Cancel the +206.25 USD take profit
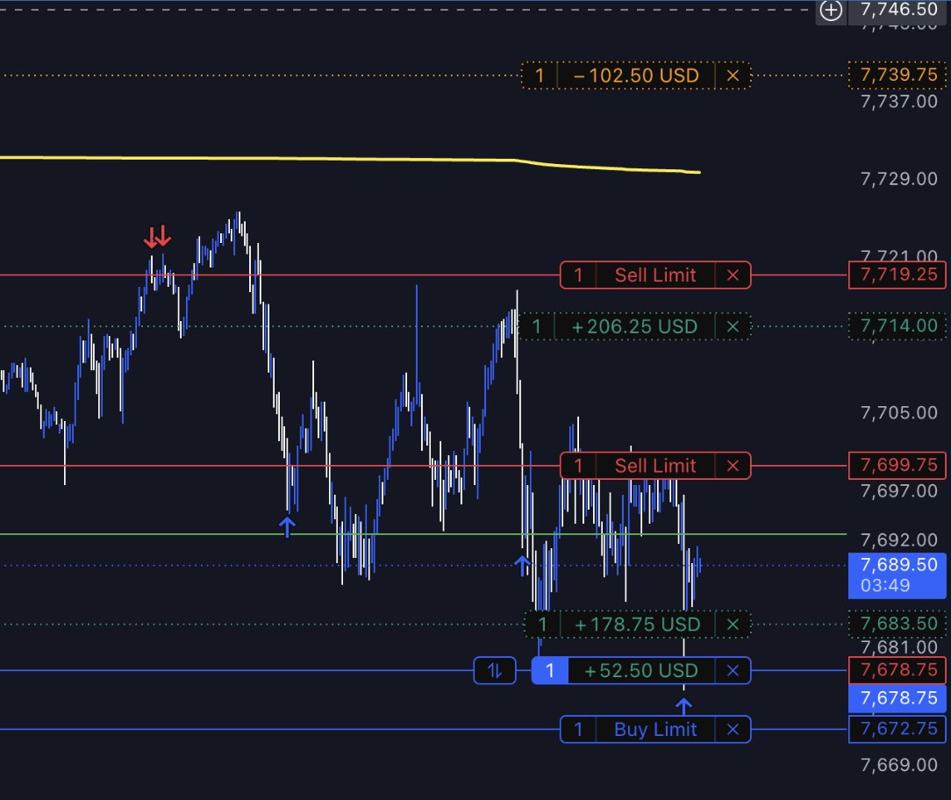The height and width of the screenshot is (800, 951). click(x=733, y=327)
